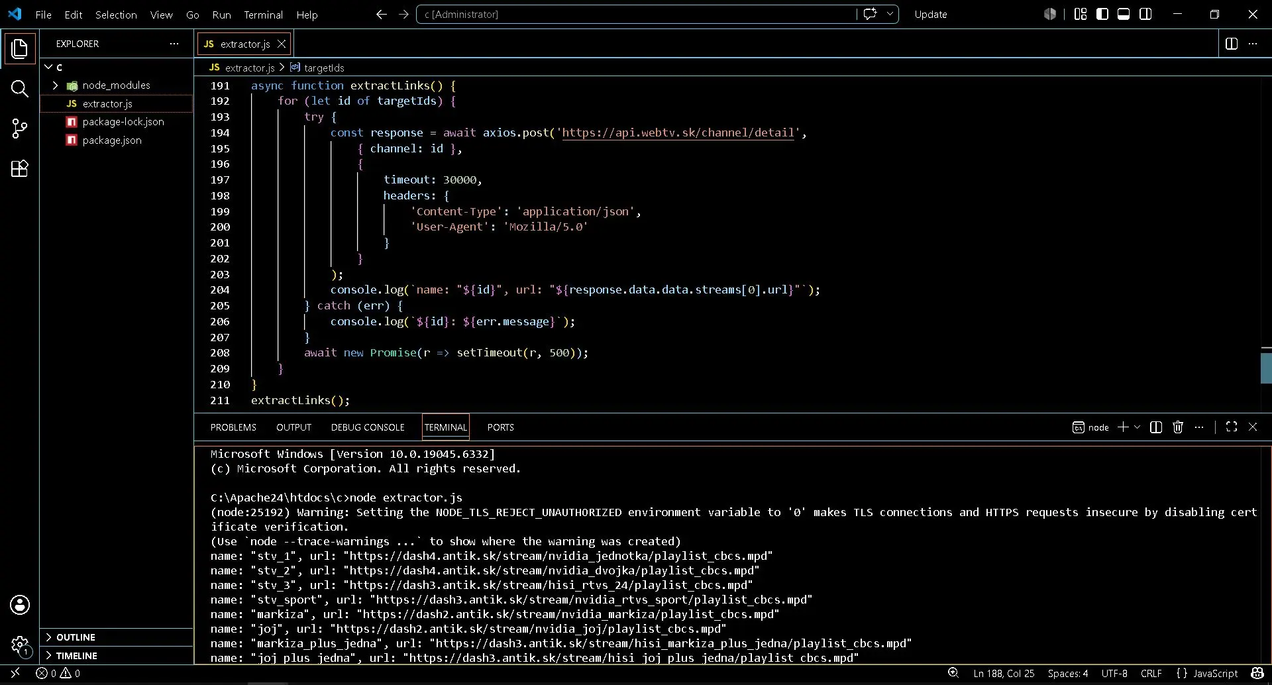1272x685 pixels.
Task: Switch to the OUTPUT panel tab
Action: (293, 427)
